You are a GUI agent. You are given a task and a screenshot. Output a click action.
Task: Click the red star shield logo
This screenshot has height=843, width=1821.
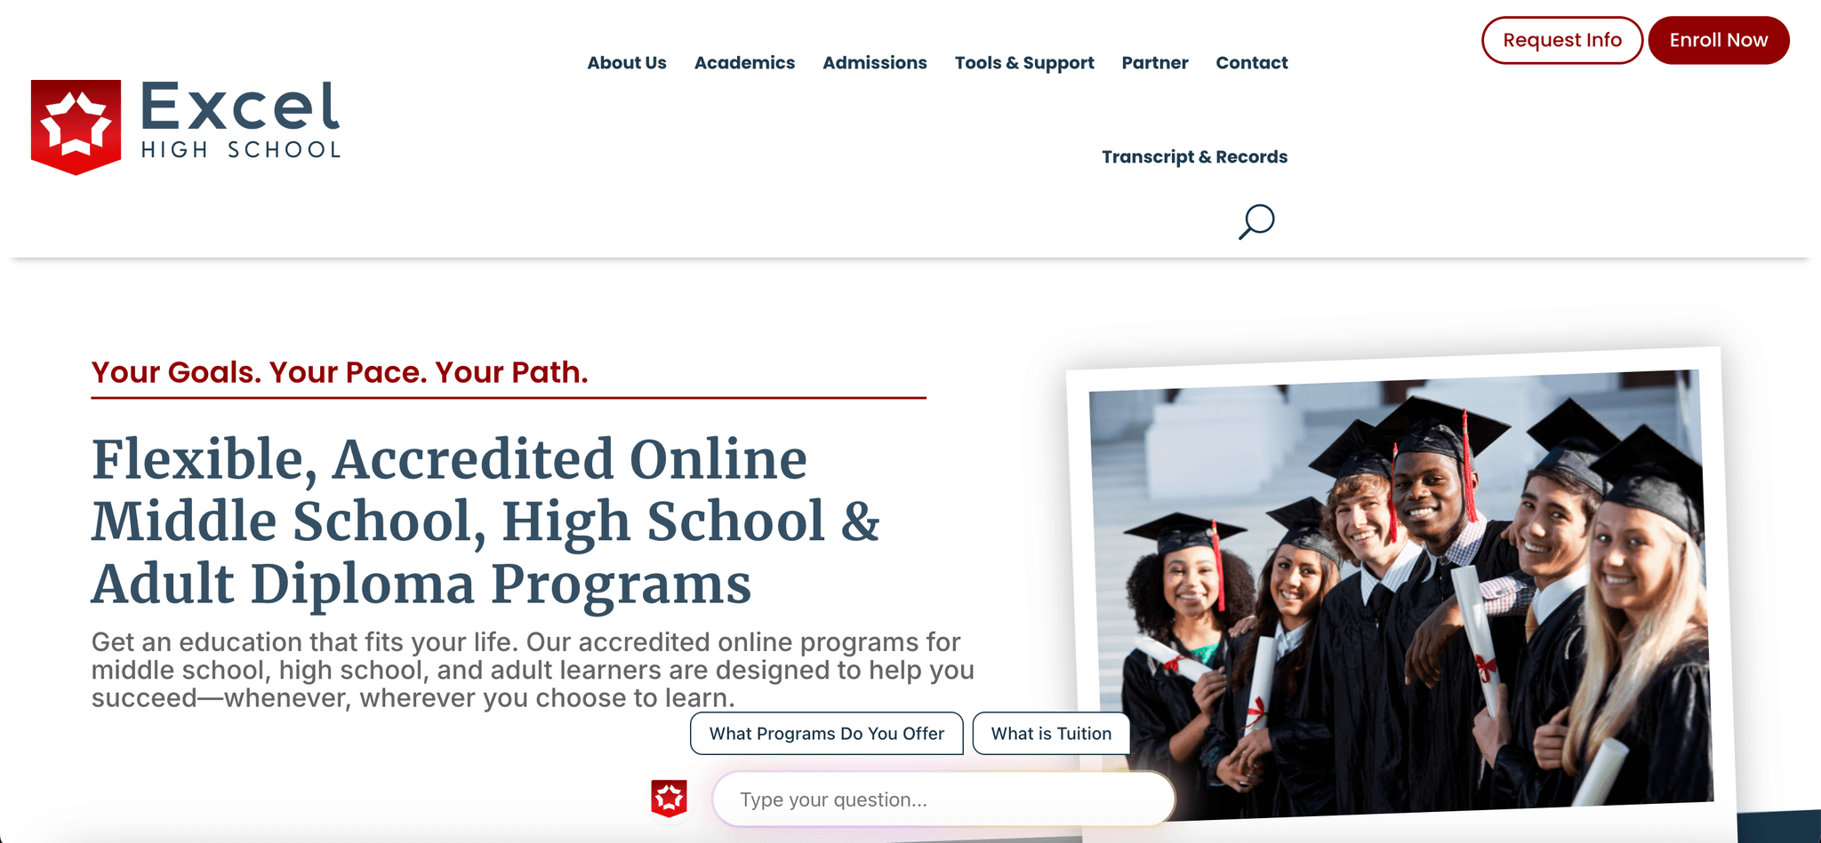point(76,126)
